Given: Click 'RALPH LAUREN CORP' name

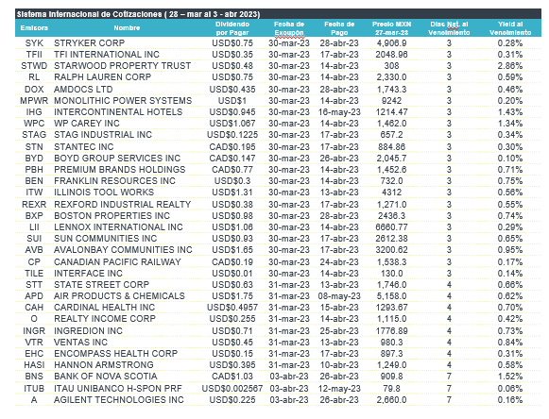Looking at the screenshot, I should 102,77.
